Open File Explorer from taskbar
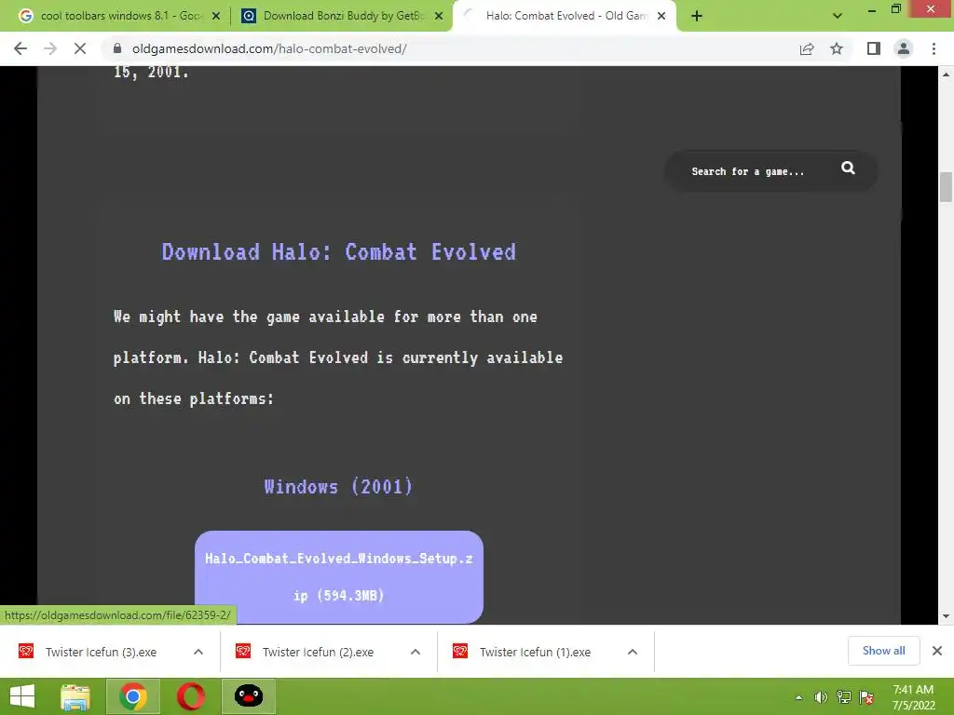This screenshot has width=954, height=715. (x=75, y=696)
